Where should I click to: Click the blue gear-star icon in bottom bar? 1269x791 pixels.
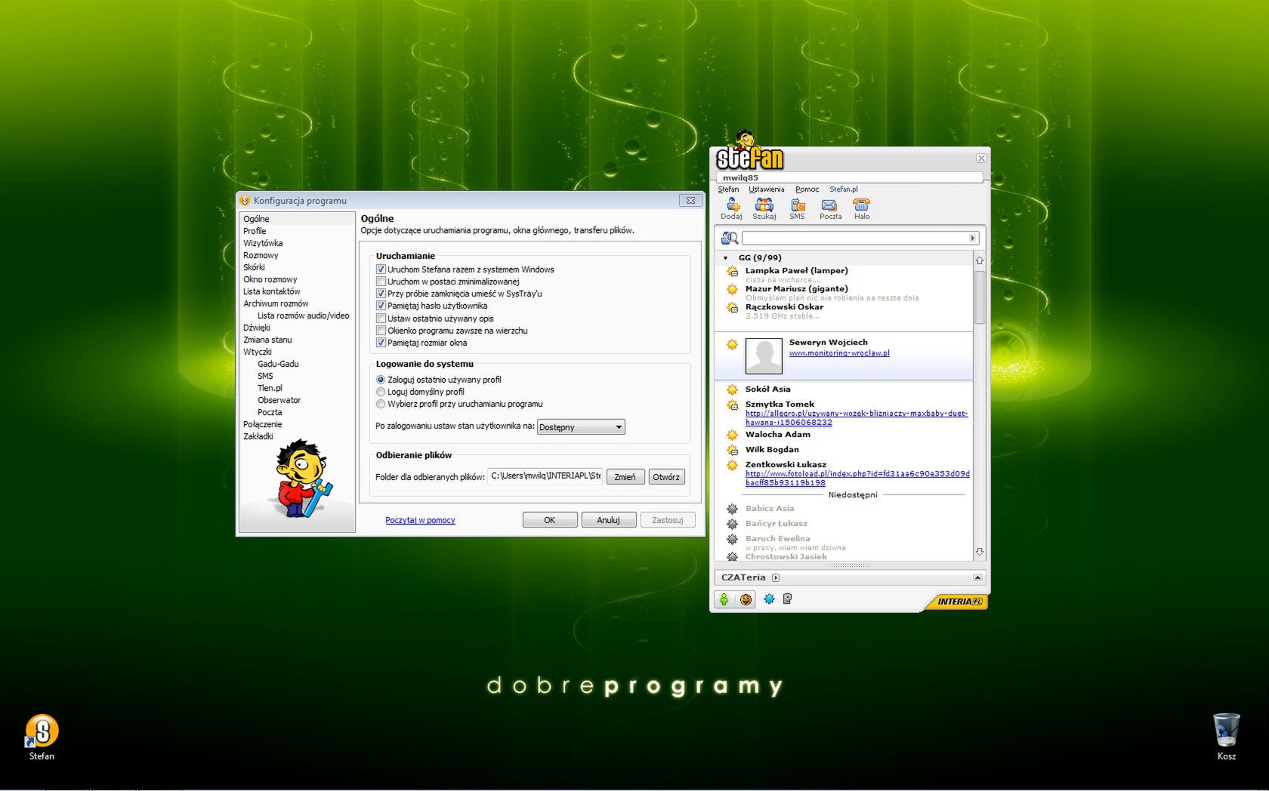(769, 599)
